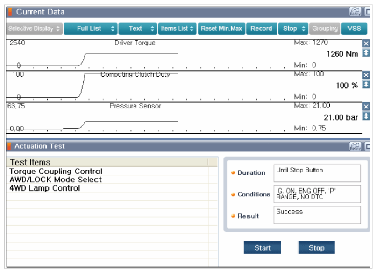The image size is (377, 273).
Task: Click the 1260 Nm current value
Action: point(342,54)
